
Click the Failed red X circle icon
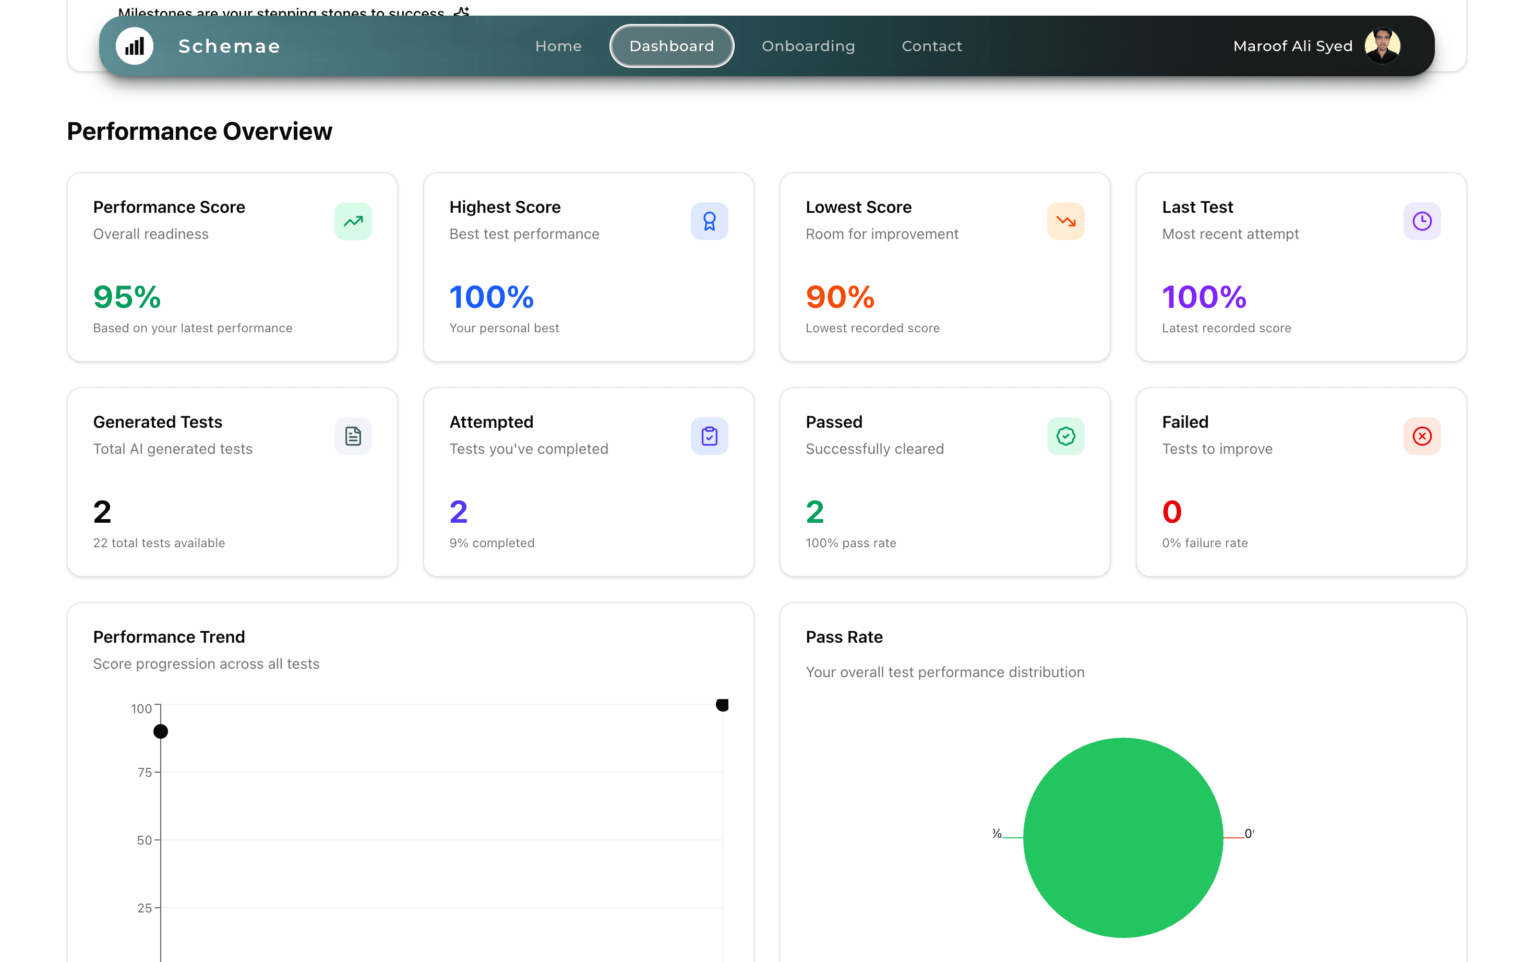pyautogui.click(x=1422, y=436)
